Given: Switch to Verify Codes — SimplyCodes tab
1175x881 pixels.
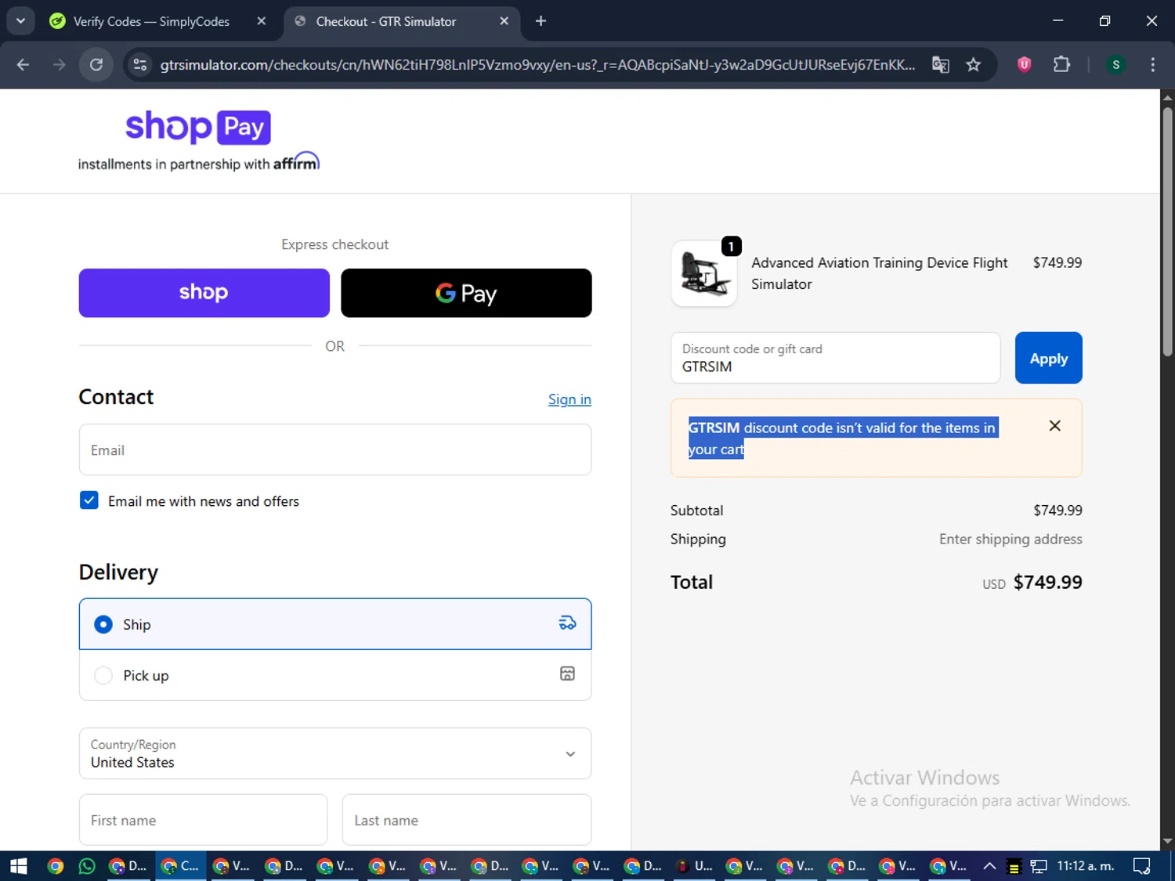Looking at the screenshot, I should click(x=151, y=21).
